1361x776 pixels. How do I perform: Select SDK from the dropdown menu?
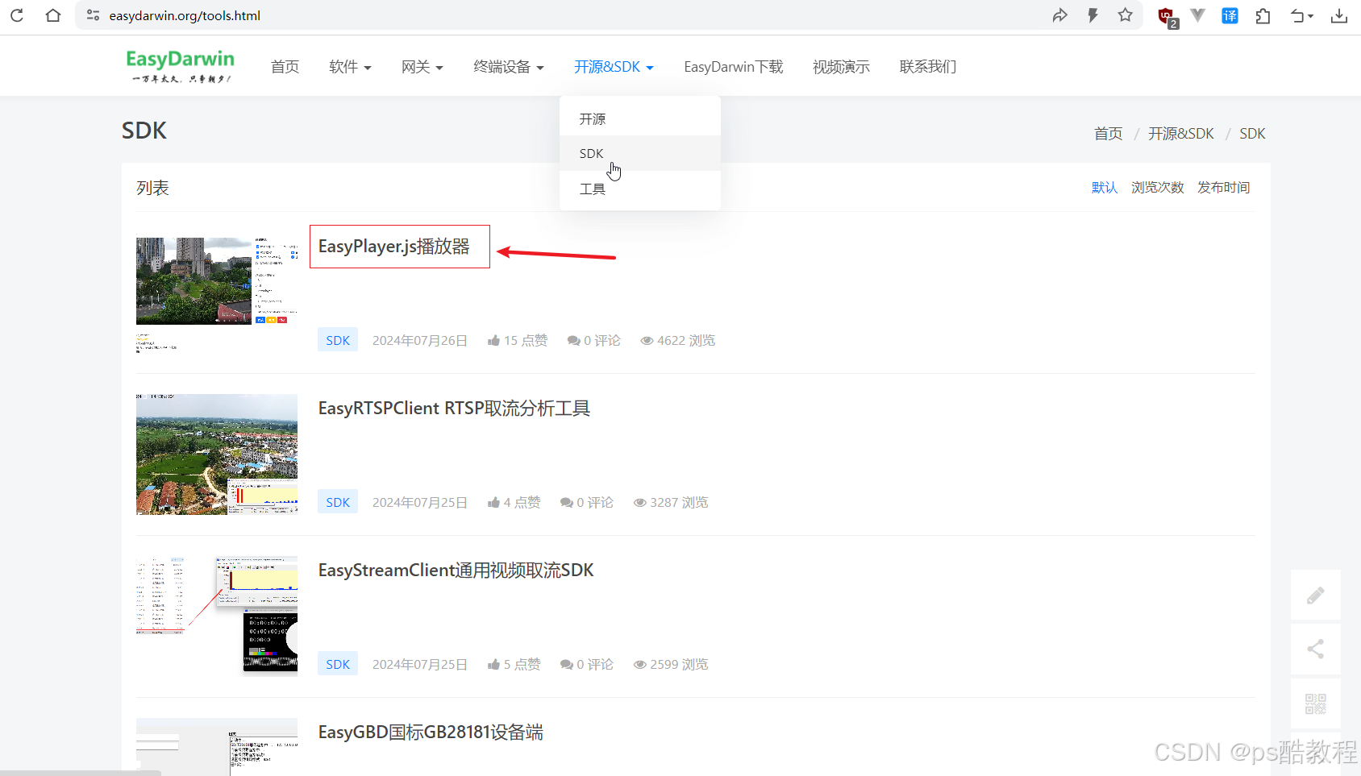[x=640, y=153]
